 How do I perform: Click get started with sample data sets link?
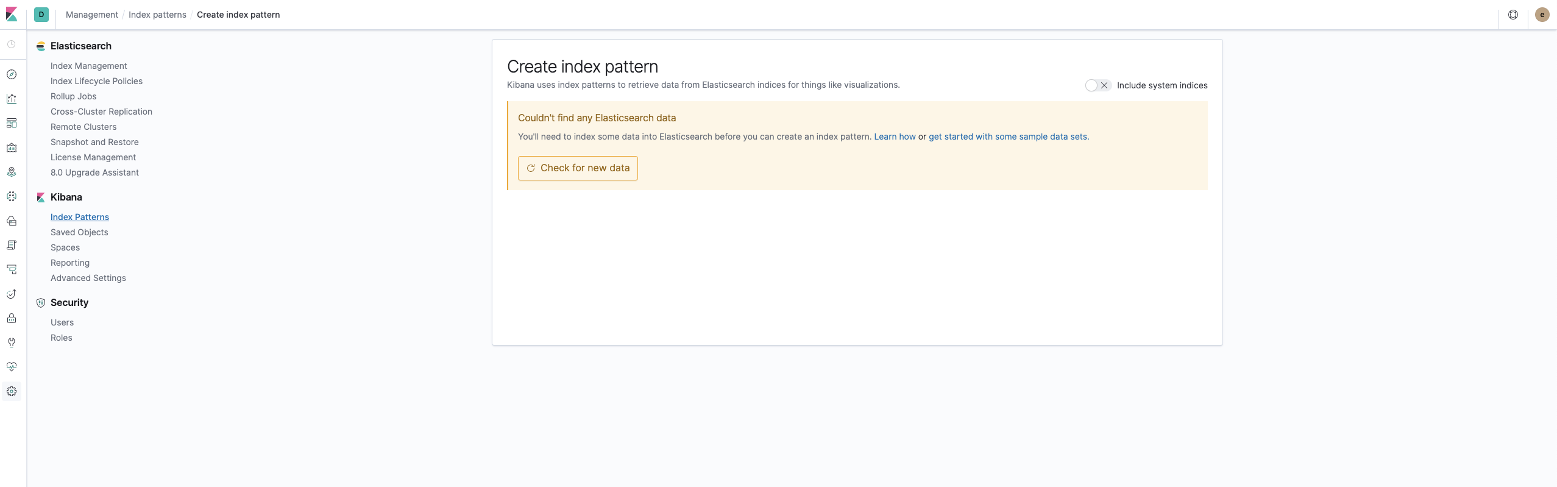coord(1008,137)
